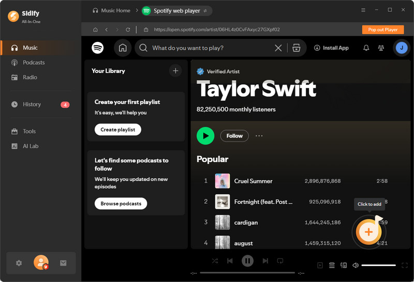
Task: Open the Queue icon
Action: click(332, 265)
